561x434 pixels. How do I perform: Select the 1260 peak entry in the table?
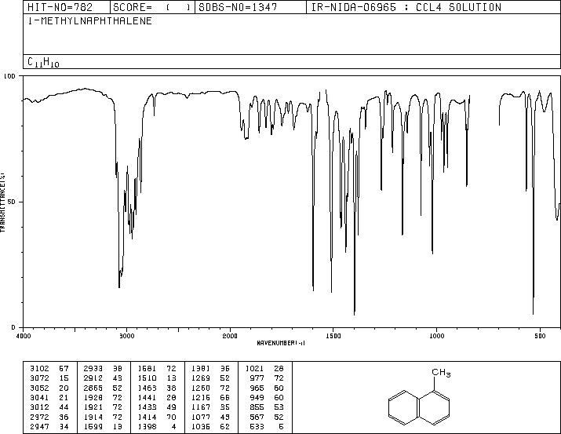tap(210, 388)
